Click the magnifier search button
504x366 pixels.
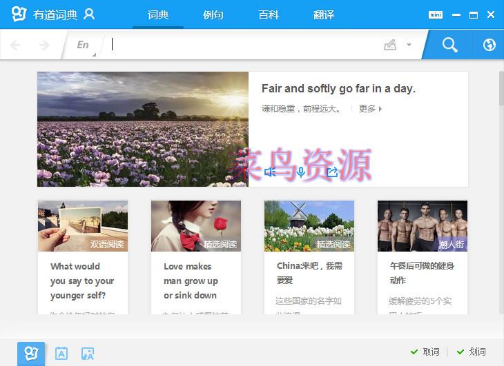(x=449, y=45)
